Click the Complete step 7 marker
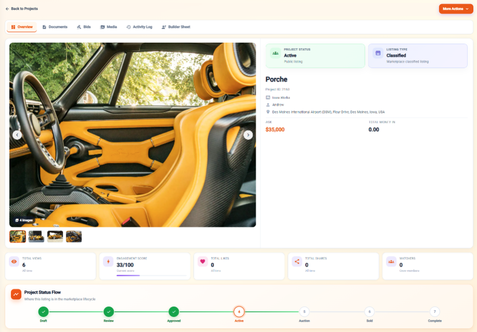The image size is (477, 332). [x=435, y=312]
